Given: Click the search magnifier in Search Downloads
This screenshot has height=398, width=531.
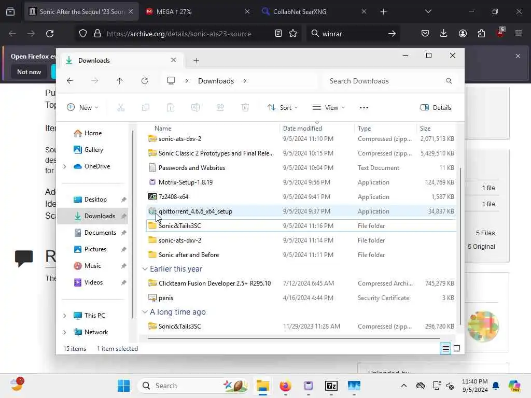Looking at the screenshot, I should (449, 81).
